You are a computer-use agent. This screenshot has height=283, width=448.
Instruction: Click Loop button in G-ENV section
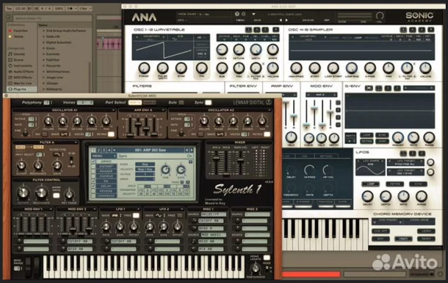pyautogui.click(x=367, y=135)
